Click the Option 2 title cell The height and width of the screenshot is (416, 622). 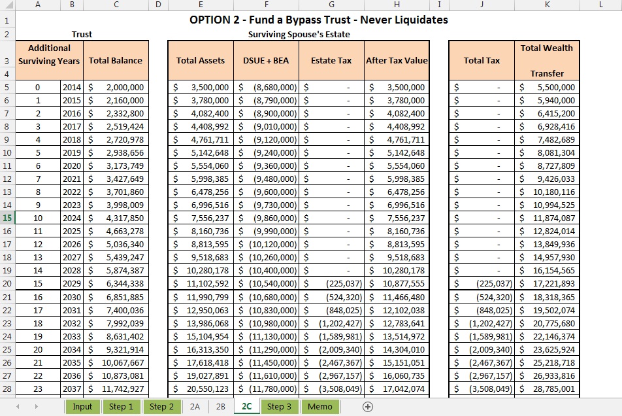coord(319,20)
